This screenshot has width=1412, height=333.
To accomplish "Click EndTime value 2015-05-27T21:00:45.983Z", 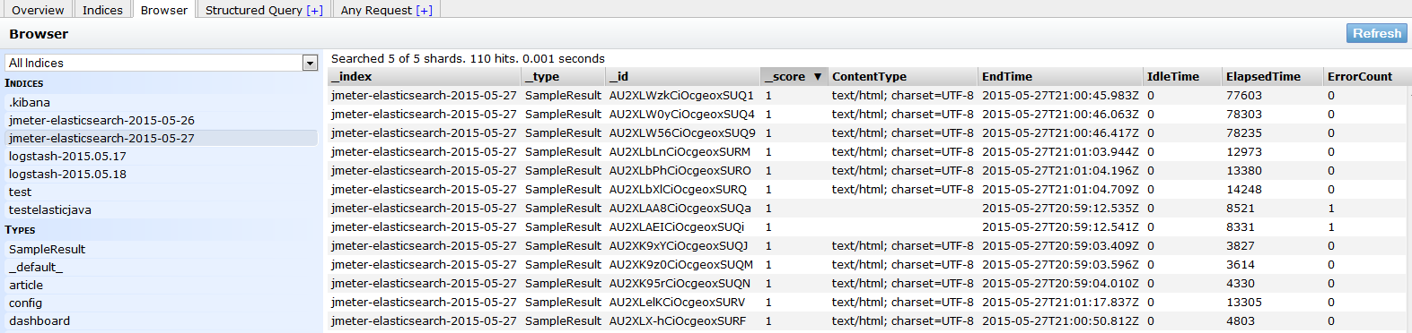I will (1060, 95).
